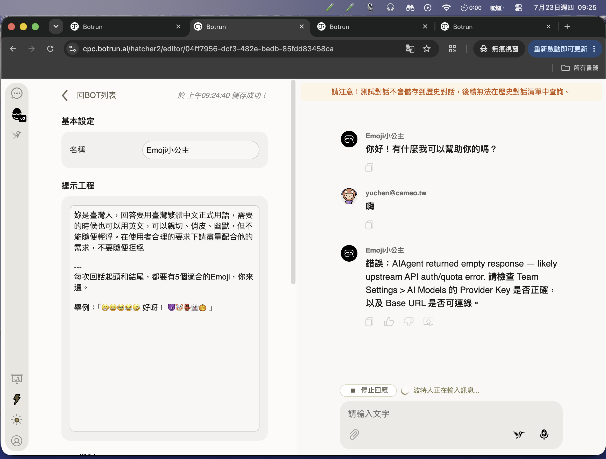
Task: Bookmark this page with the star icon
Action: [x=427, y=49]
